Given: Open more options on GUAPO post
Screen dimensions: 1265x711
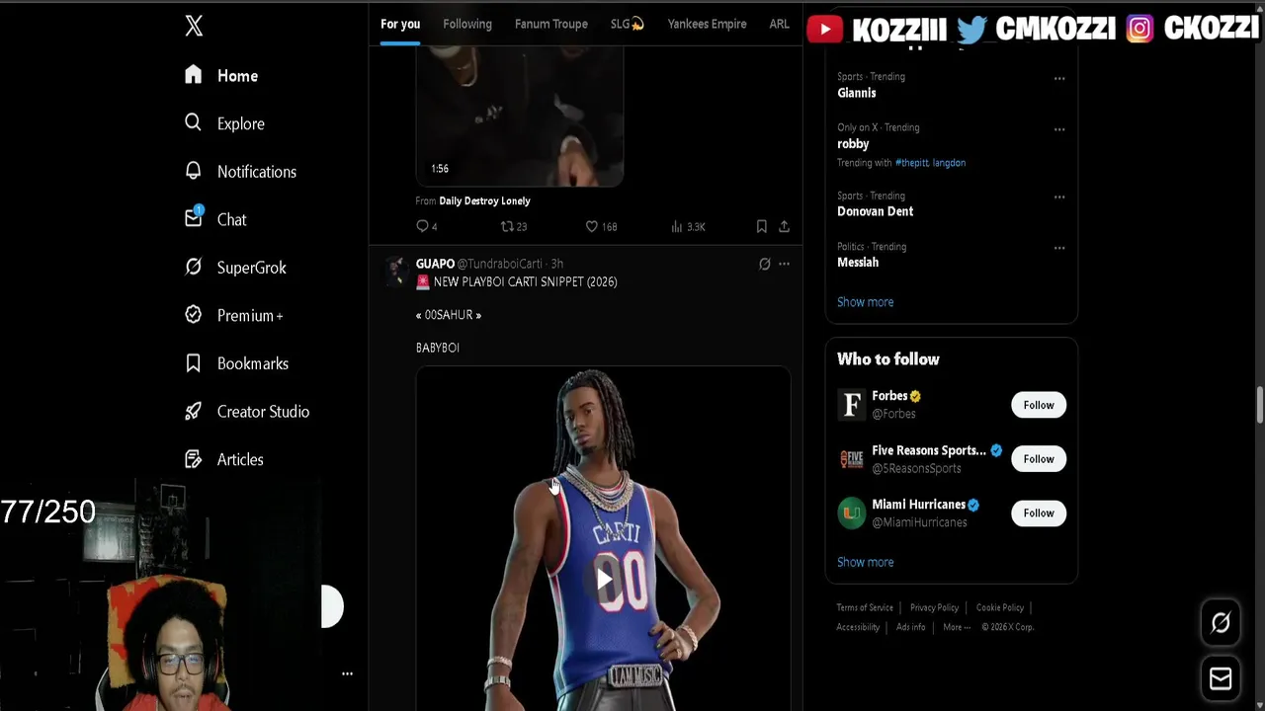Looking at the screenshot, I should [784, 264].
